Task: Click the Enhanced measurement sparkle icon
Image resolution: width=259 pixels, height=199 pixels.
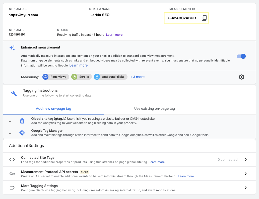Action: [x=12, y=48]
